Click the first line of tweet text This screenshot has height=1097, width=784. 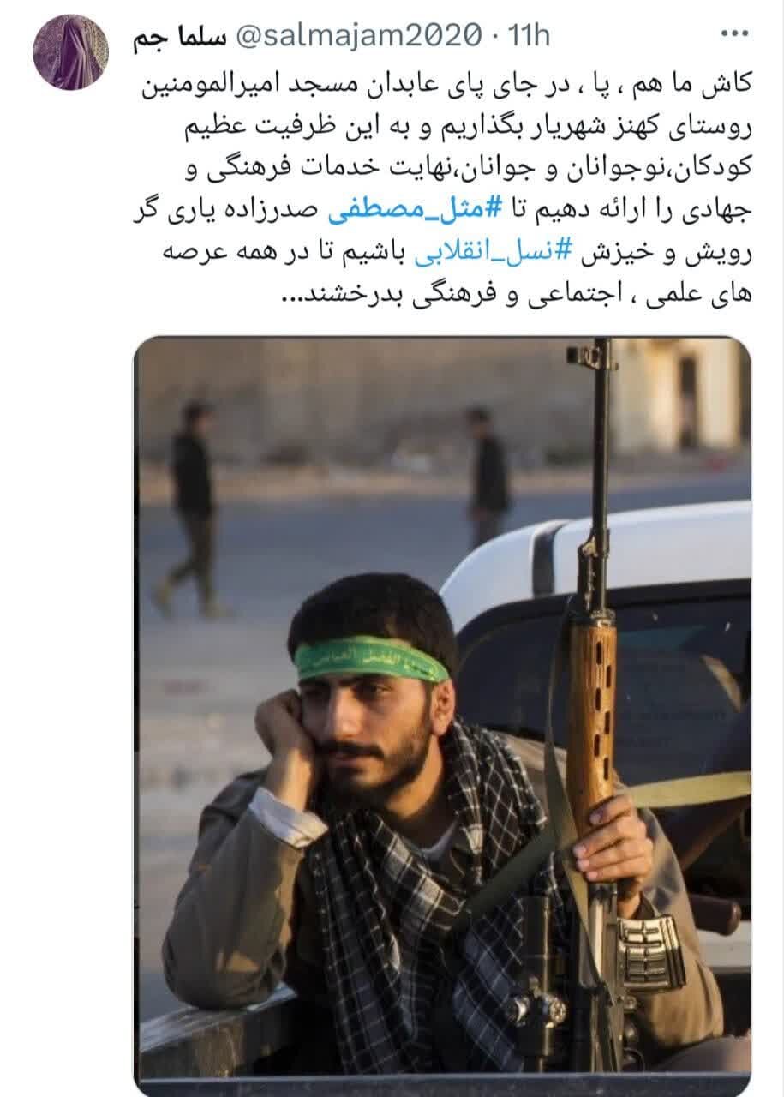[446, 84]
